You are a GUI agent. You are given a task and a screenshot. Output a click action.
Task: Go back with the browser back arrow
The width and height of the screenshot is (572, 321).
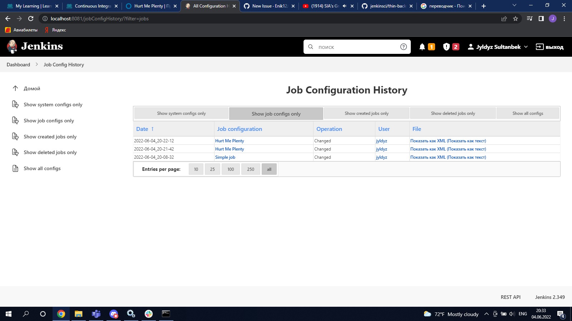click(8, 19)
